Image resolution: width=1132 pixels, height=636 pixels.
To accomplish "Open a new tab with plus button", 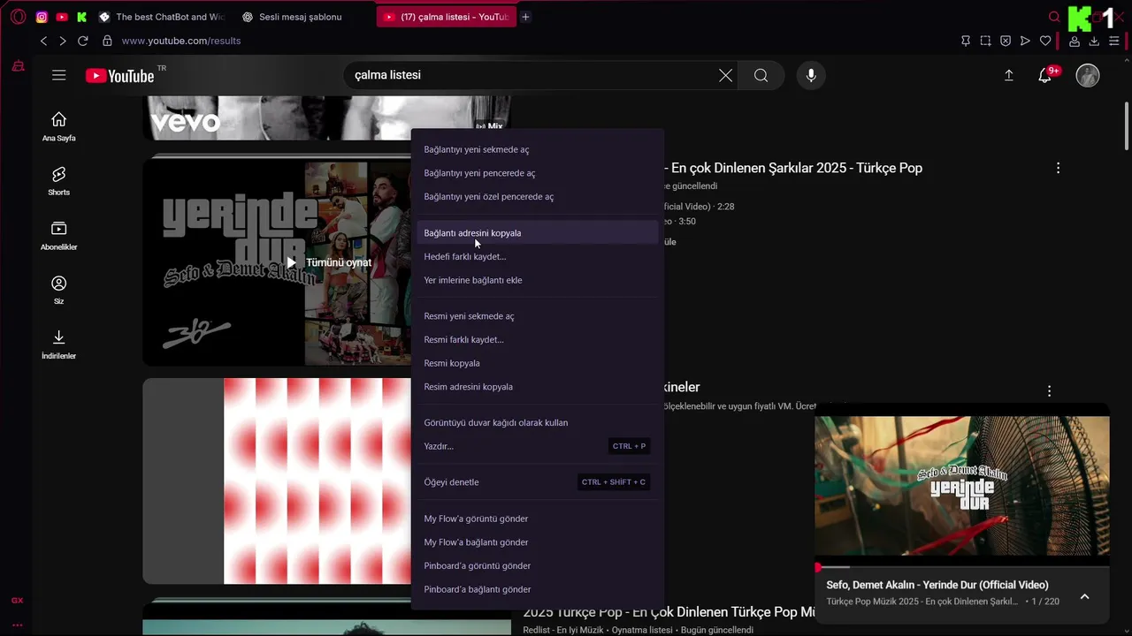I will click(525, 17).
